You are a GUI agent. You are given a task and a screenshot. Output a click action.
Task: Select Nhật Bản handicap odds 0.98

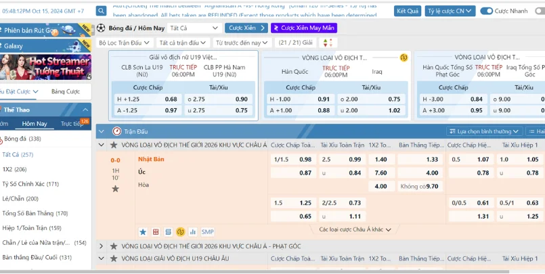[x=305, y=160]
